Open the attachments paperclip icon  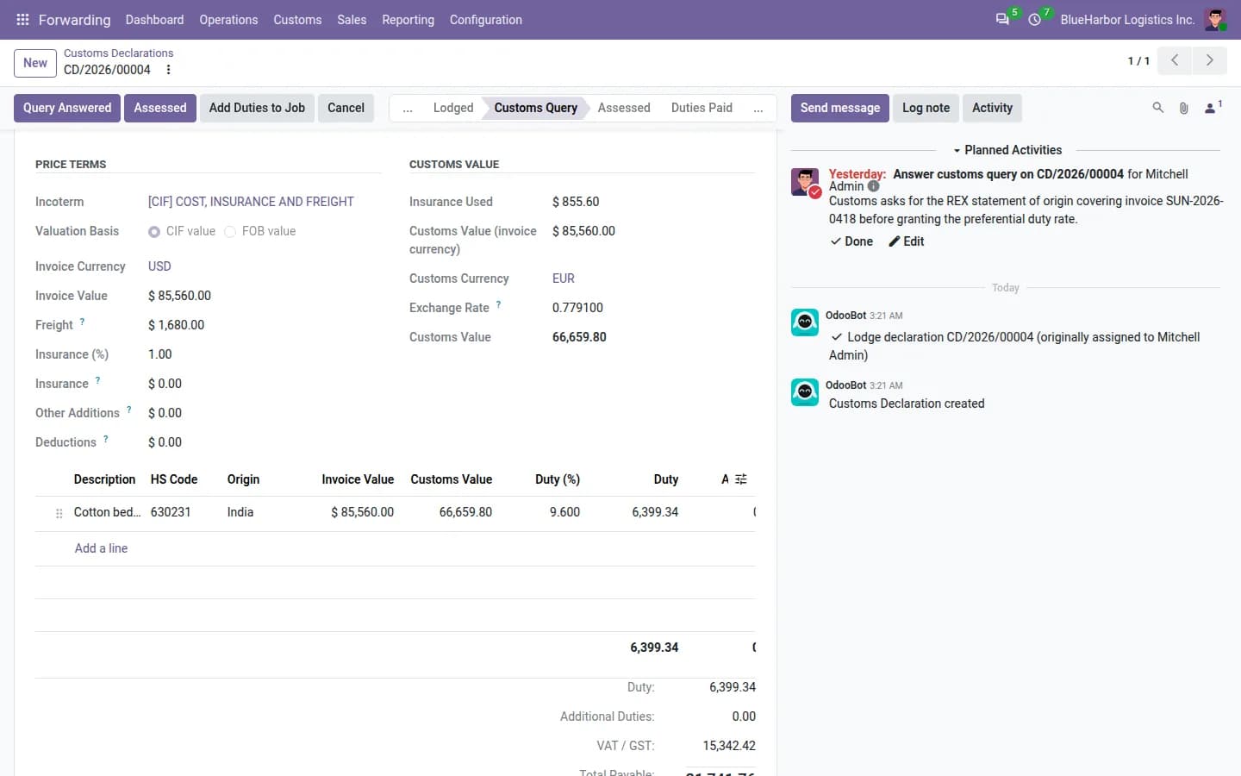click(1184, 108)
